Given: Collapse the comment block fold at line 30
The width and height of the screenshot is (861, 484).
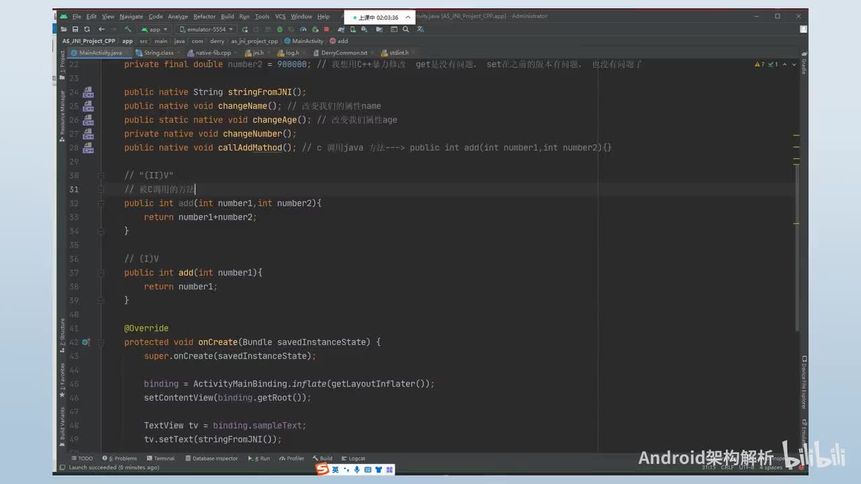Looking at the screenshot, I should 101,175.
